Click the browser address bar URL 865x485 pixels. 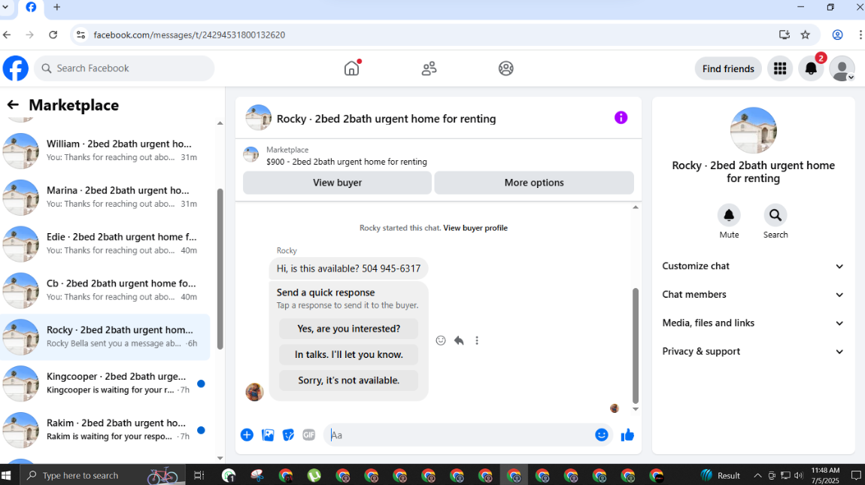(x=190, y=35)
